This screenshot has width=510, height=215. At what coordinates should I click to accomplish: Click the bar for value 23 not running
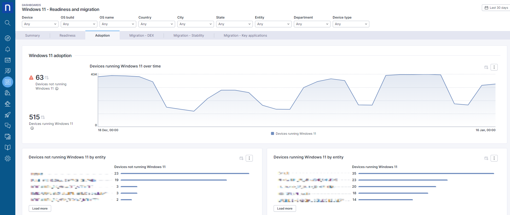point(185,173)
